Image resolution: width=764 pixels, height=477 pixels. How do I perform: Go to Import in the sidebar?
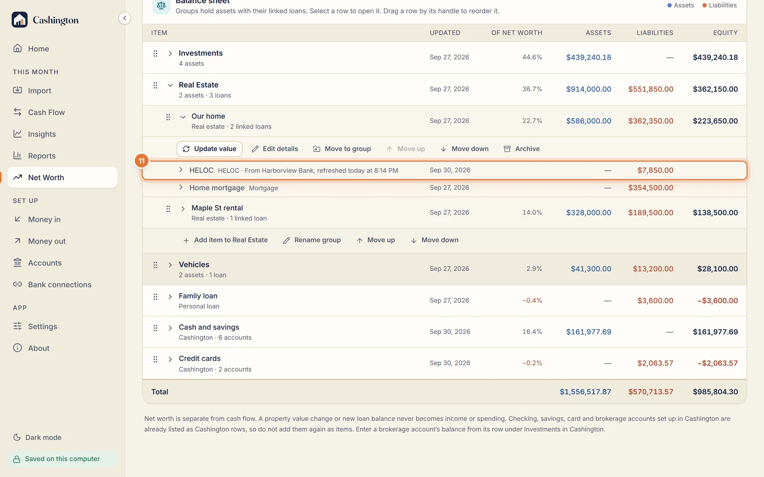(63, 91)
